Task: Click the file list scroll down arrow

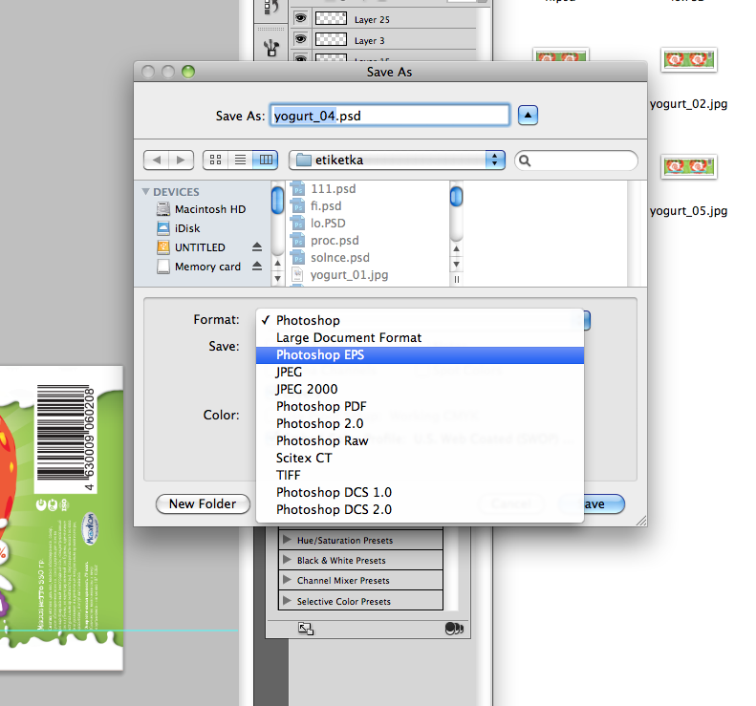Action: [456, 265]
